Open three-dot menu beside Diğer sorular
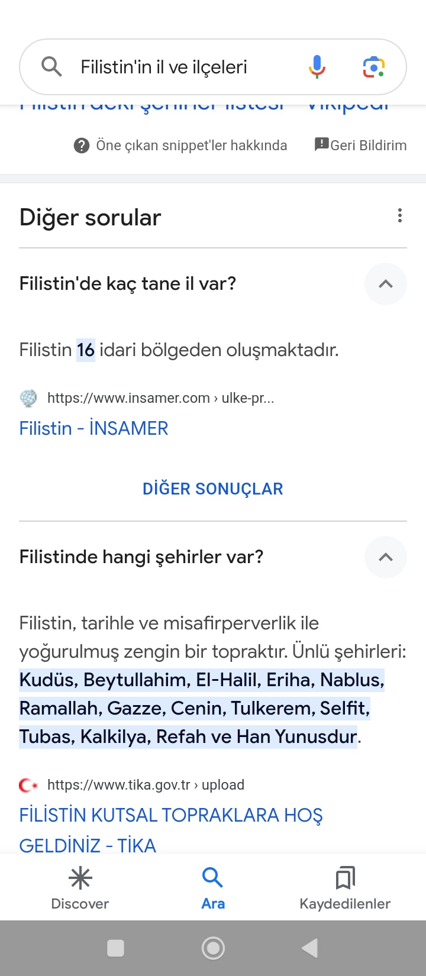Screen dimensions: 426x976 400,216
